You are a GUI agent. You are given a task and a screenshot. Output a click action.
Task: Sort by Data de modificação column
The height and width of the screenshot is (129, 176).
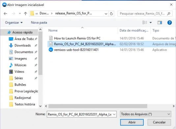[x=134, y=31]
